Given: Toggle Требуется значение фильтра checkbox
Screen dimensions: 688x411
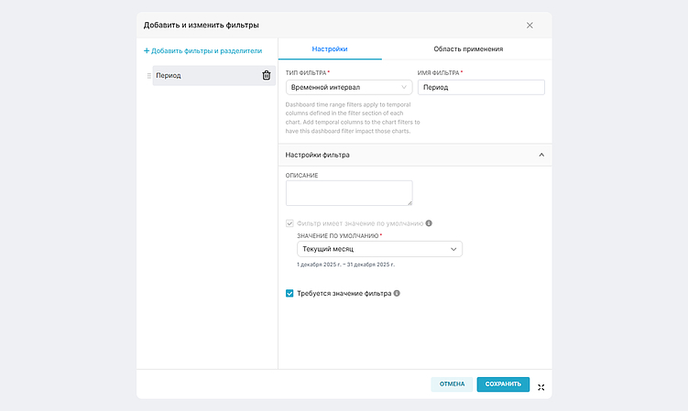Looking at the screenshot, I should pos(290,294).
